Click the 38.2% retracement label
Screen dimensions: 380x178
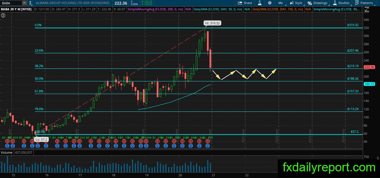click(x=39, y=66)
